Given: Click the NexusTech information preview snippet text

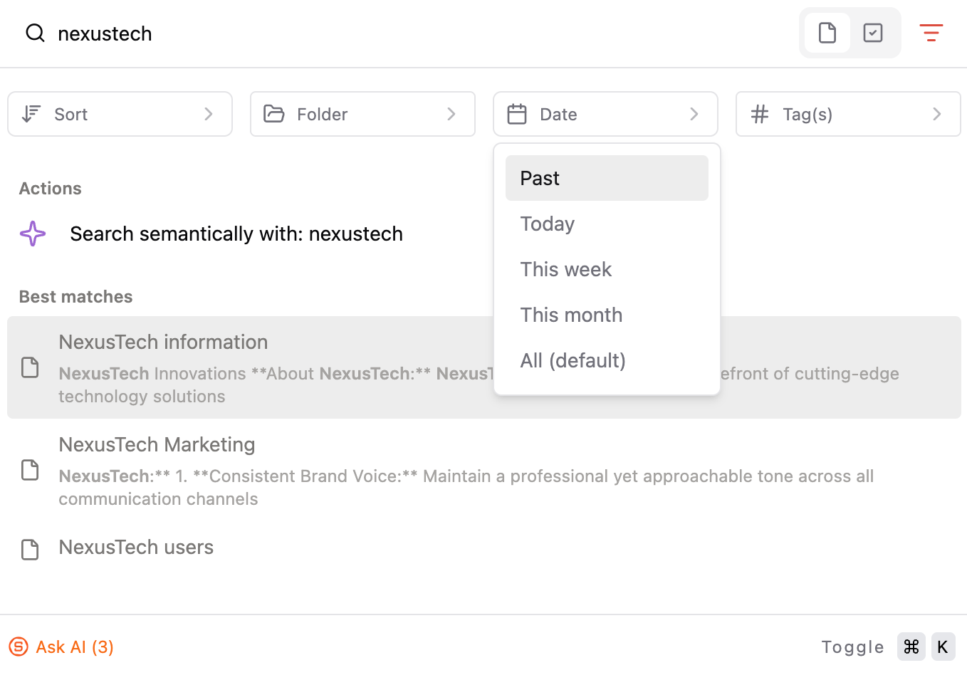Looking at the screenshot, I should (479, 384).
